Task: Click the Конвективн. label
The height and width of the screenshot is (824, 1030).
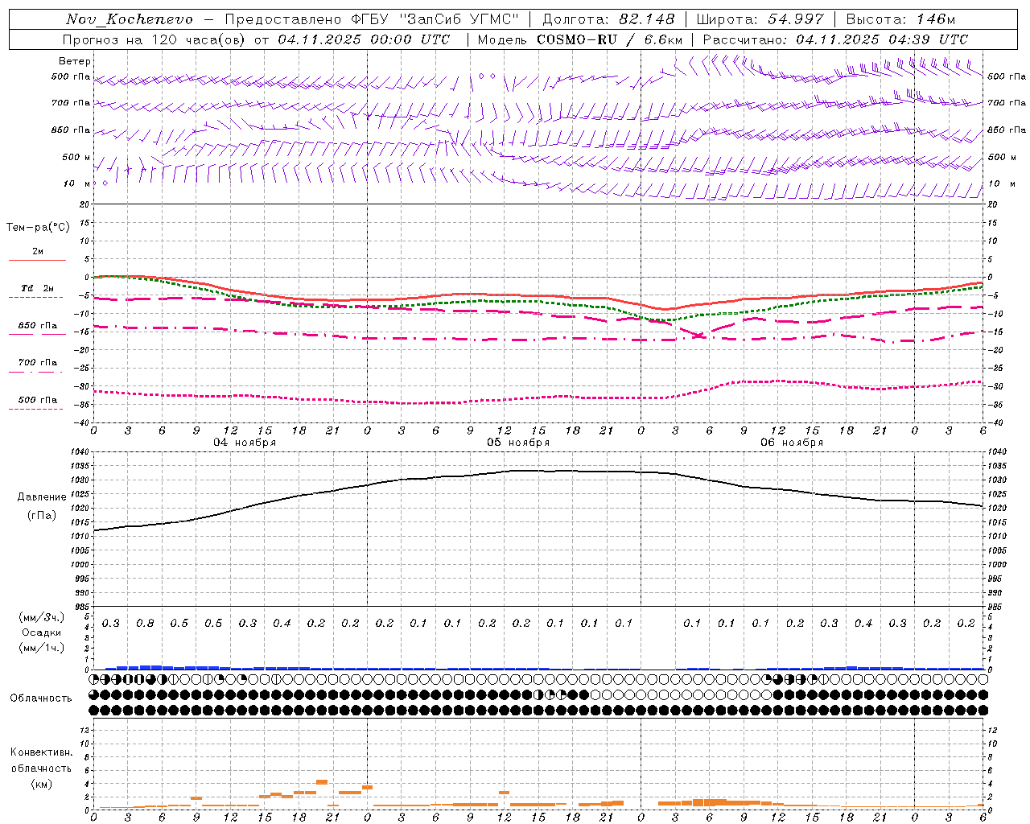Action: 42,752
